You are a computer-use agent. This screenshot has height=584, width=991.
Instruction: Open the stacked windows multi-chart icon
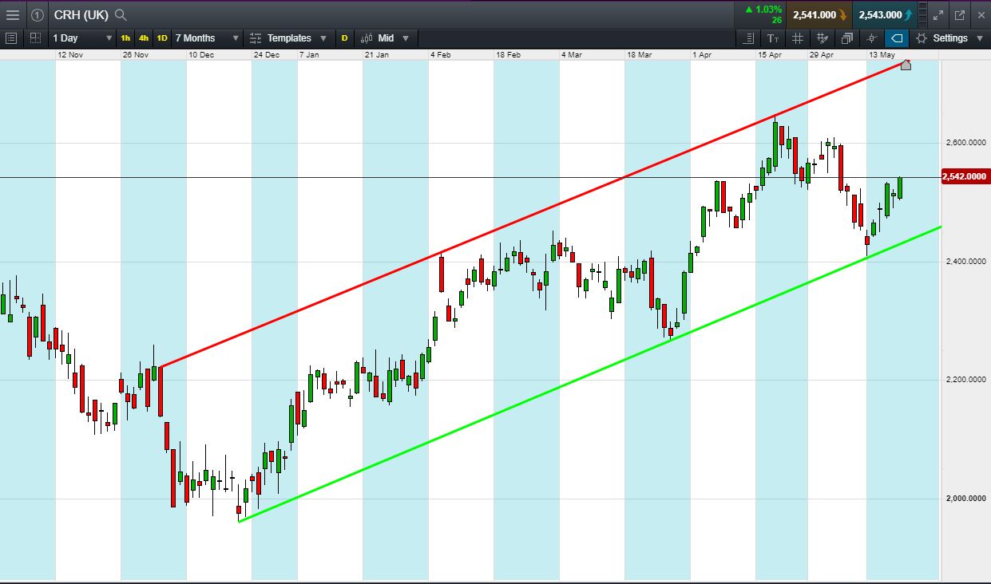(x=846, y=37)
